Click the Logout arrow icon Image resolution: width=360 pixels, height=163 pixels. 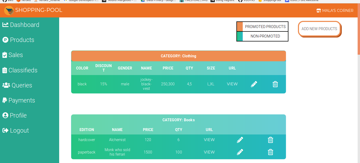coord(5,131)
